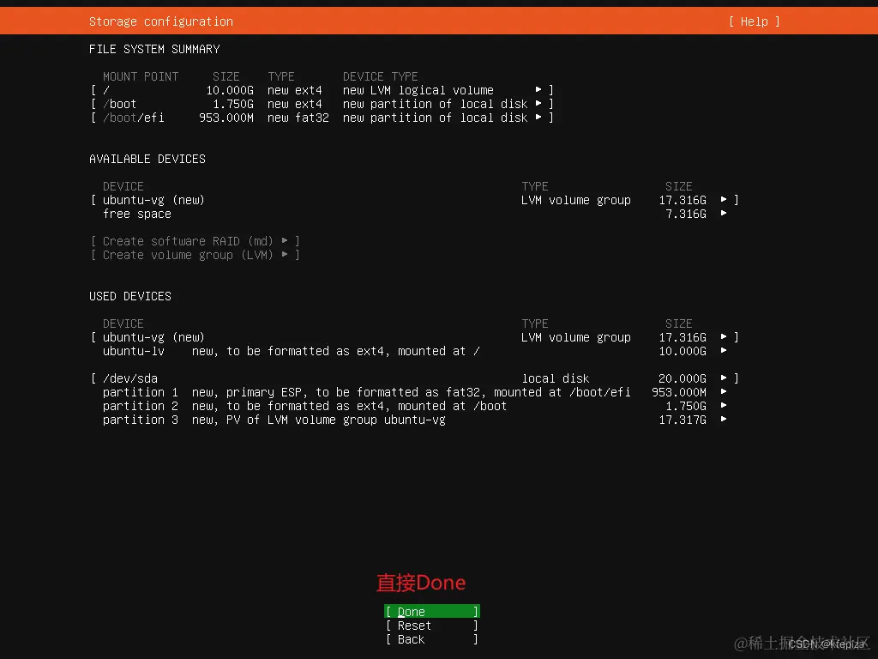Viewport: 878px width, 659px height.
Task: Open arrow for available ubuntu-vg 17.316G
Action: coord(724,199)
